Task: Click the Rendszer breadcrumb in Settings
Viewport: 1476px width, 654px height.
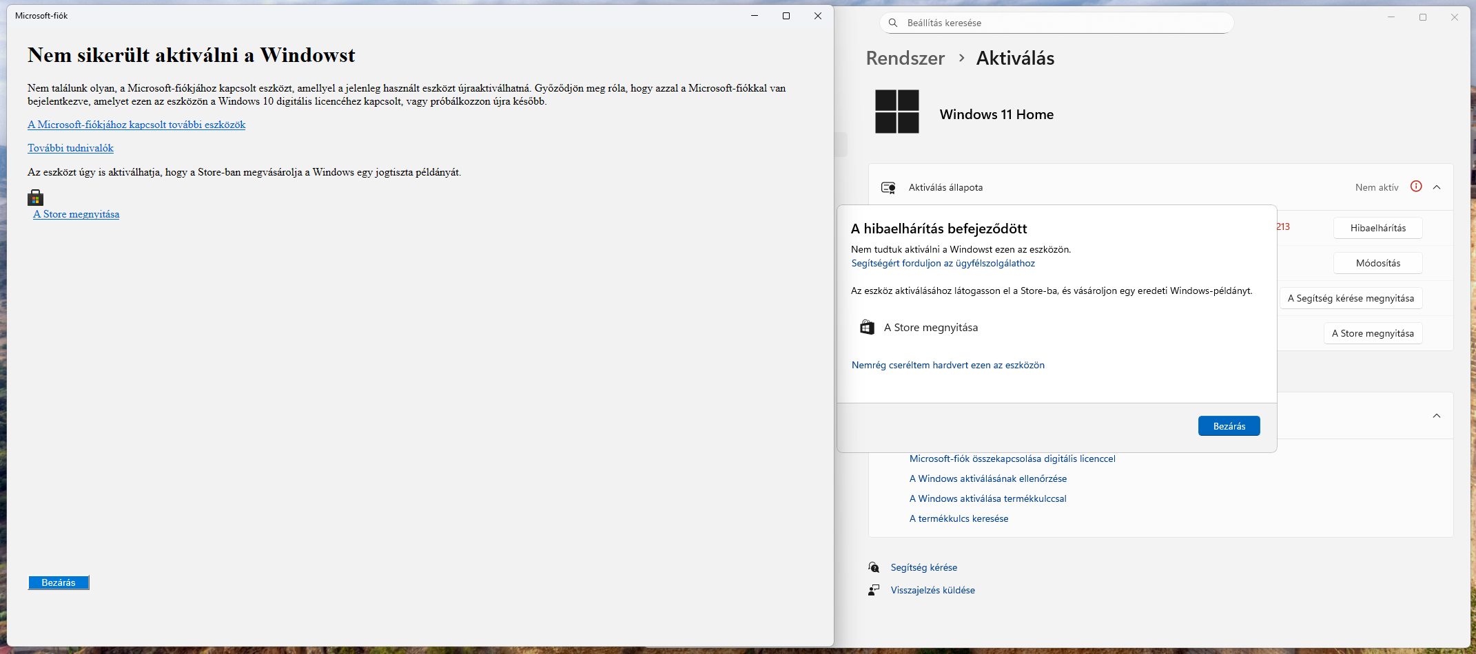Action: point(905,59)
